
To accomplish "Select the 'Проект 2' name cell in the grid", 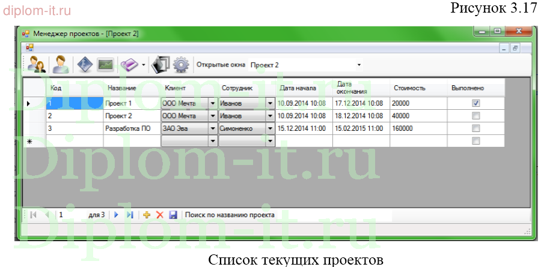I will point(132,116).
